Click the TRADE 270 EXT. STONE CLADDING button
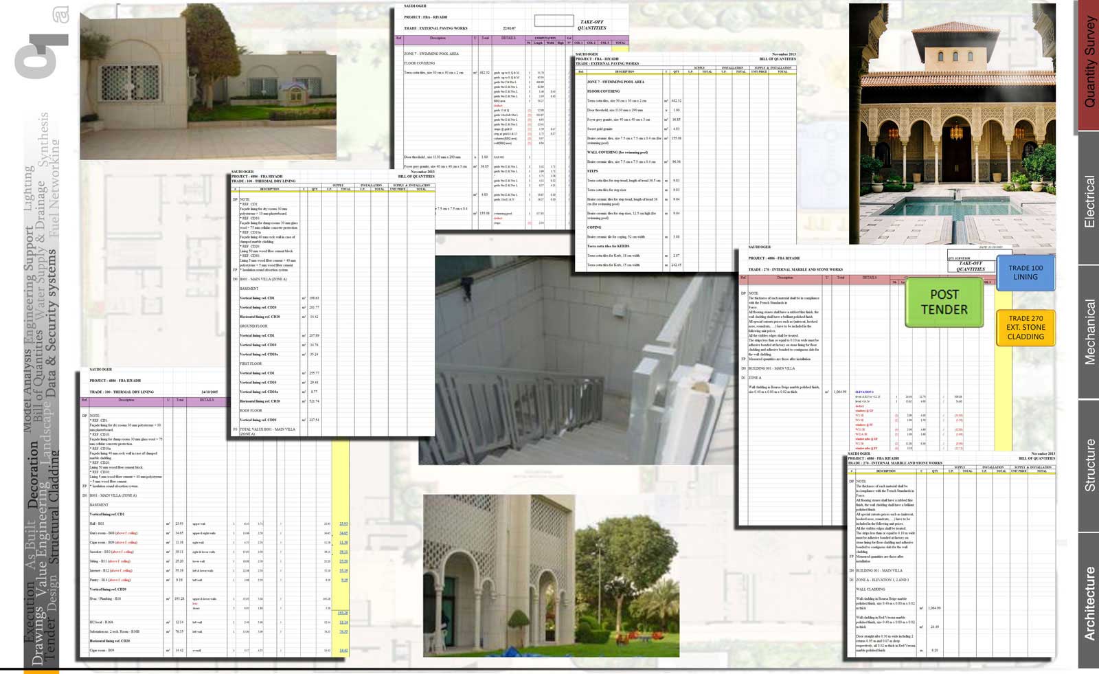This screenshot has height=674, width=1099. 1025,328
